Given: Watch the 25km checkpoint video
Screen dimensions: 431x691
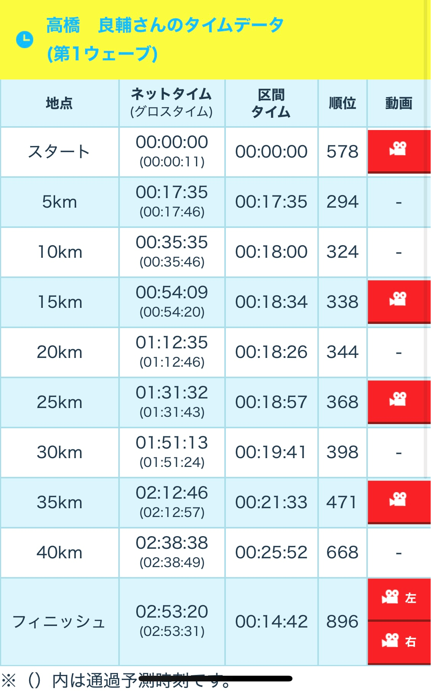Looking at the screenshot, I should [x=398, y=402].
